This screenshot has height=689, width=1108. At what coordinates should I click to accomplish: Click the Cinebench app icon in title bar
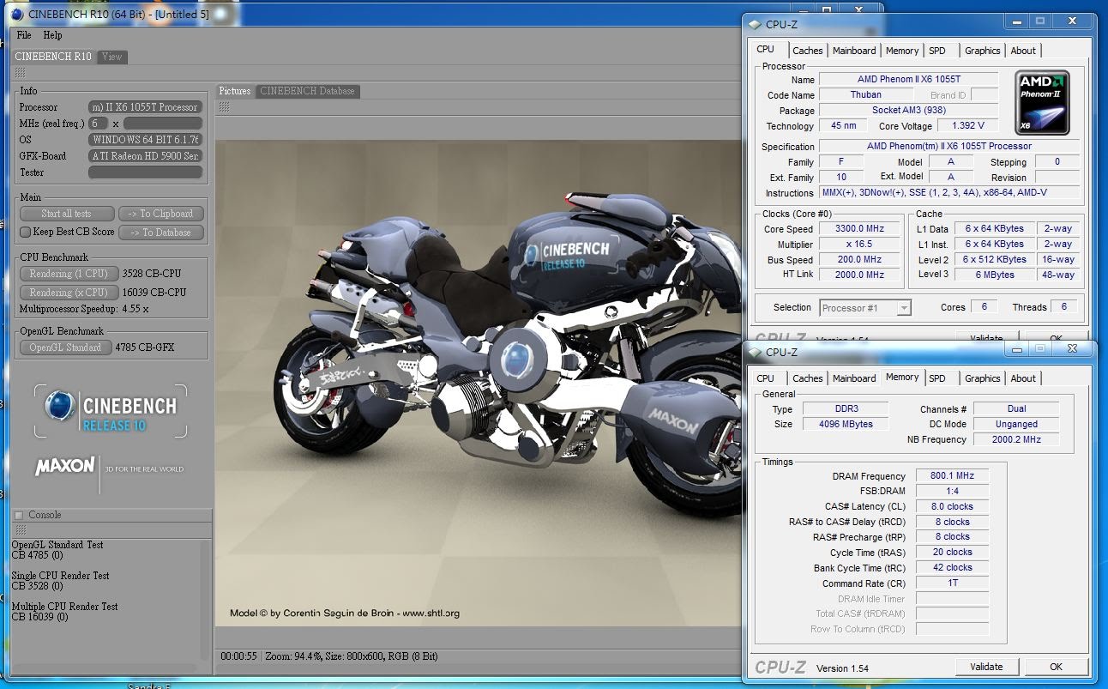tap(17, 14)
